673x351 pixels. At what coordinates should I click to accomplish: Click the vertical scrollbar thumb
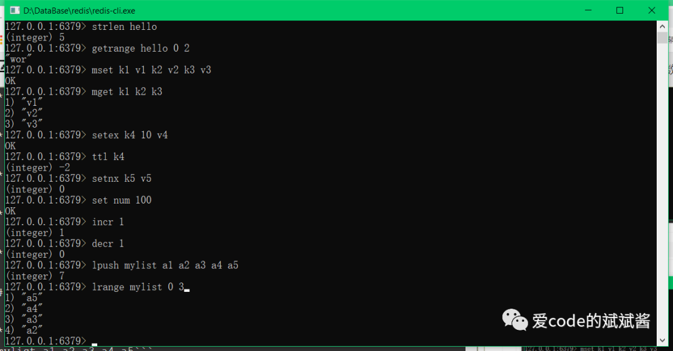[662, 38]
